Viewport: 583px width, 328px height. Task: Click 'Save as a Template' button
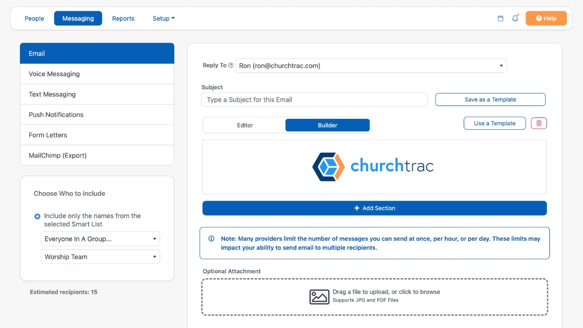(491, 100)
